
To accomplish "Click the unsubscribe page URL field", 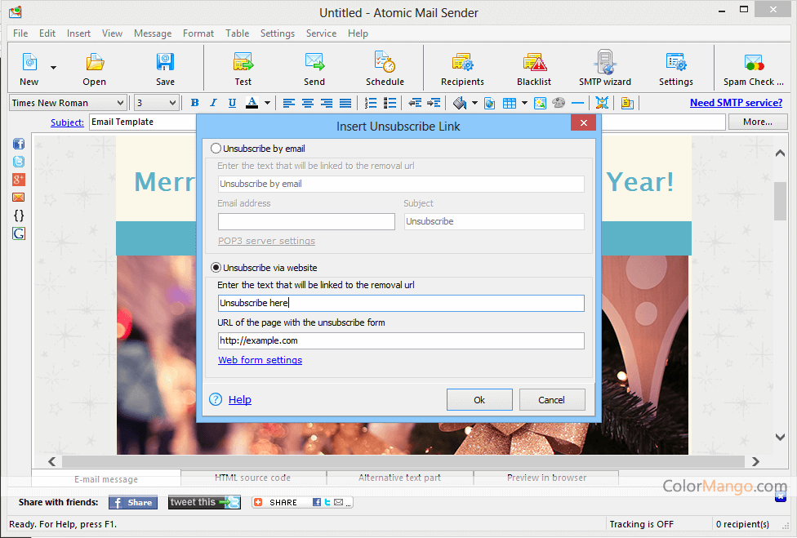I will click(x=401, y=340).
